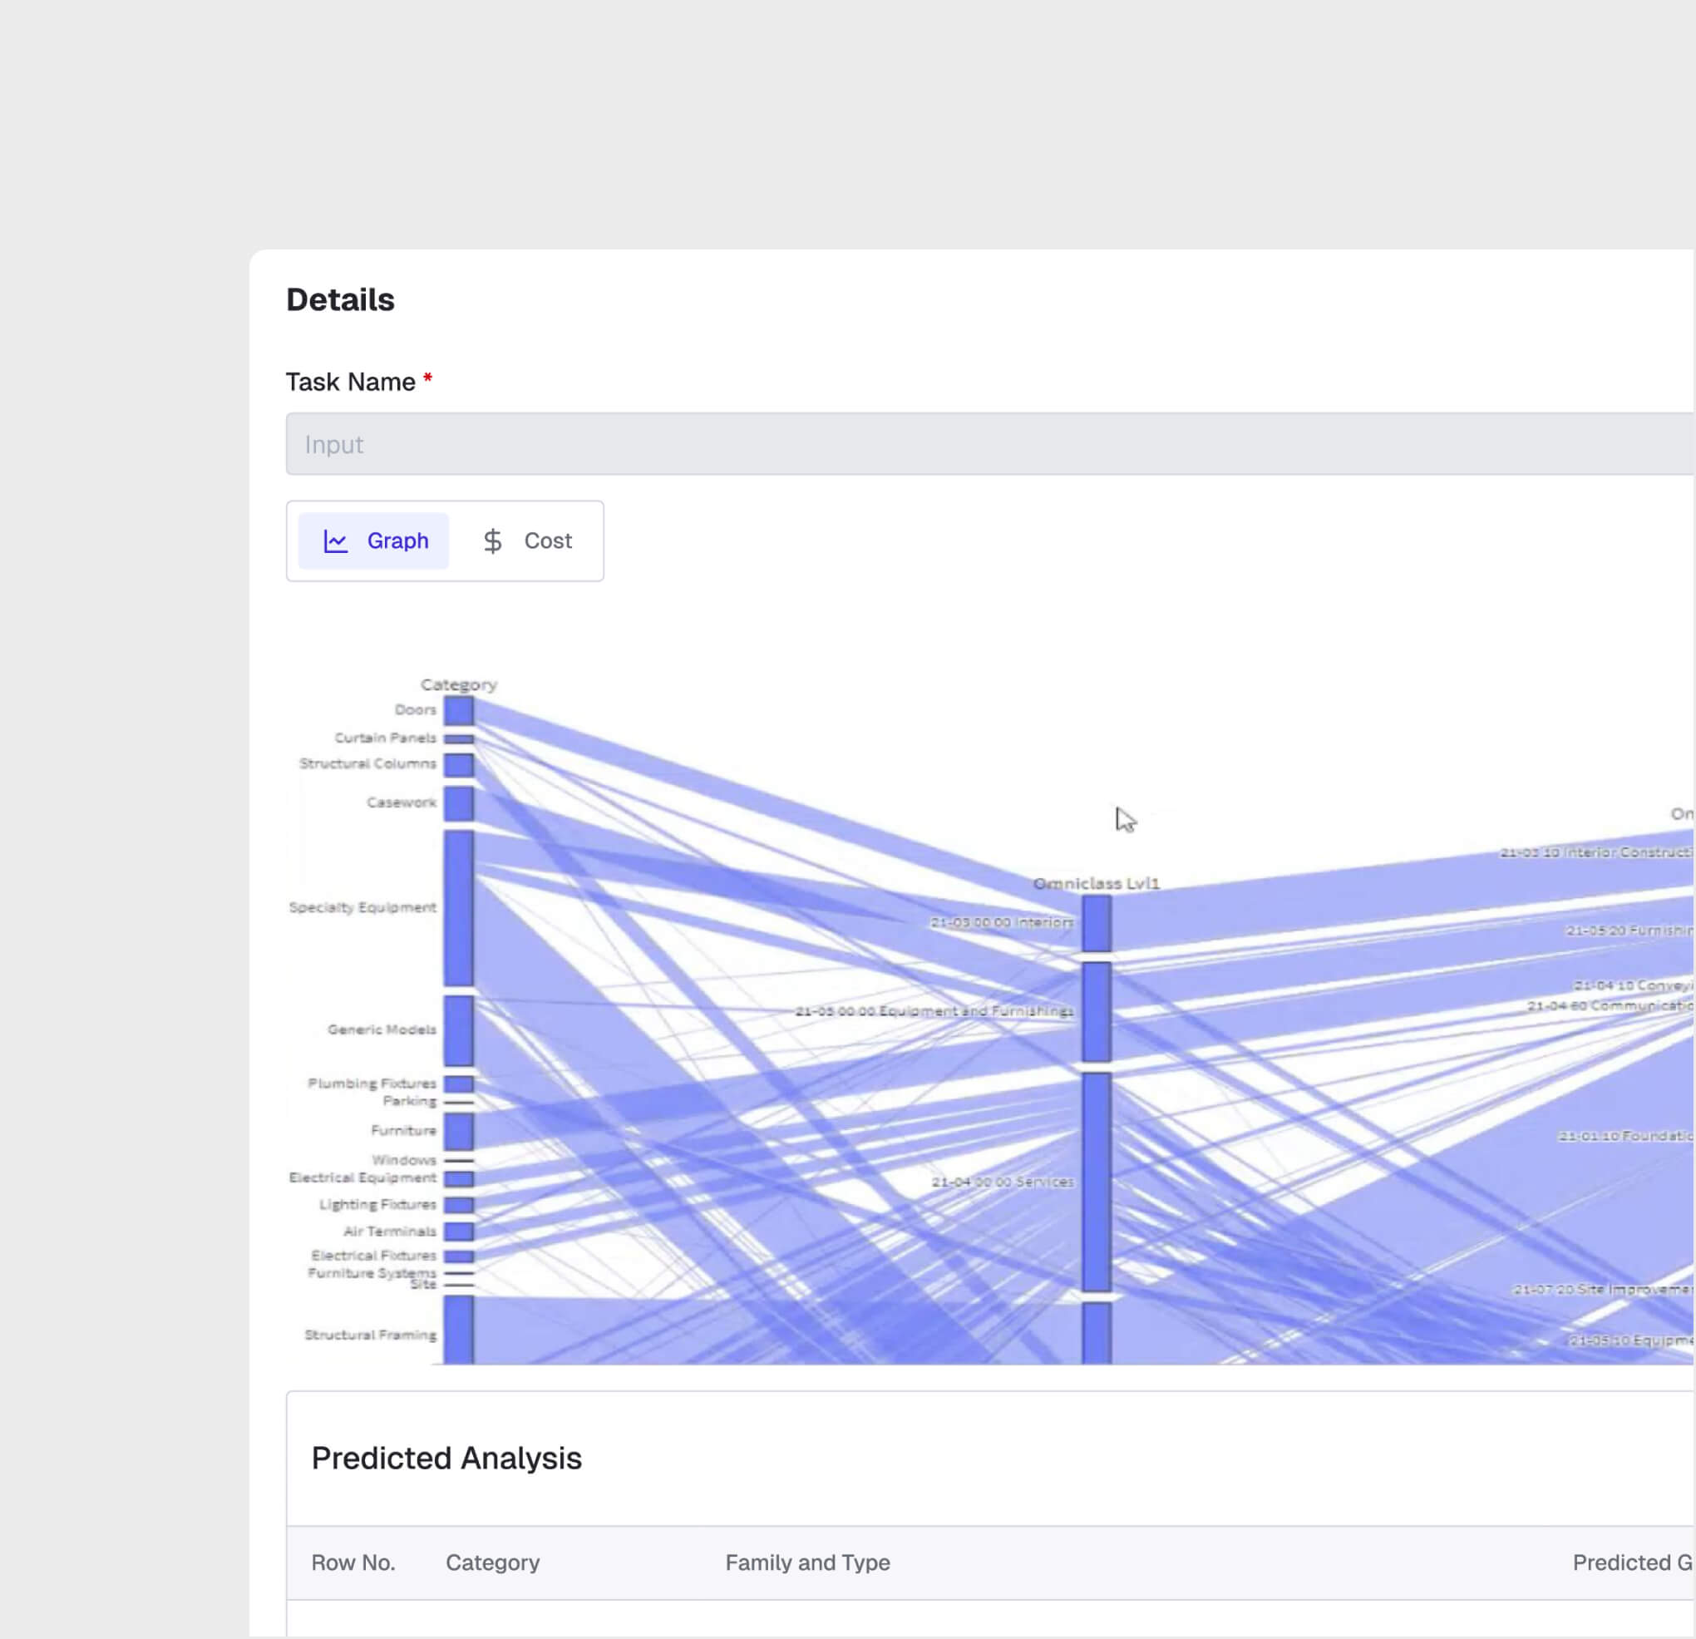
Task: Select the Curtain Panels node
Action: coord(459,738)
